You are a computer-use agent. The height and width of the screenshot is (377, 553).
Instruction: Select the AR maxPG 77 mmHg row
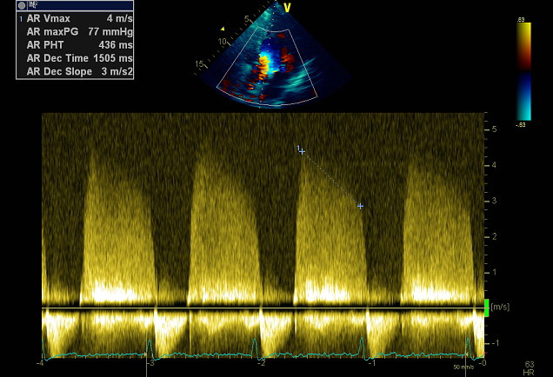(74, 30)
